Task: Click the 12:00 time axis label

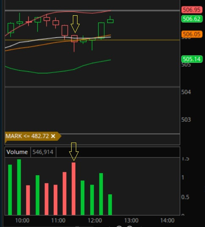Action: coord(95,220)
